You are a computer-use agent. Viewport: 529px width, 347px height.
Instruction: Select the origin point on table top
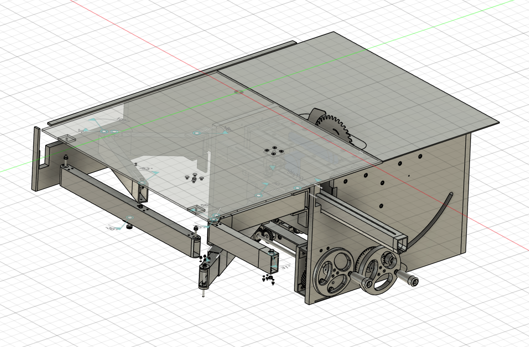point(239,91)
